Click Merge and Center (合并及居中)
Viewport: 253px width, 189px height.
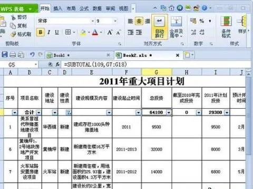click(176, 27)
